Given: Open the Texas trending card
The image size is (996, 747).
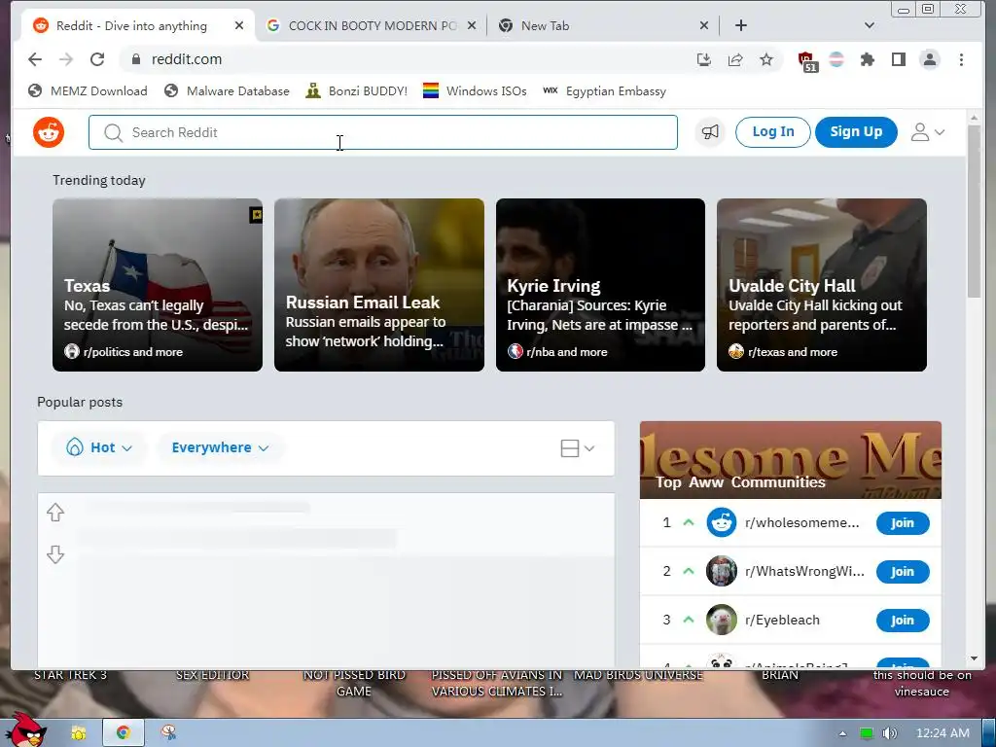Looking at the screenshot, I should pyautogui.click(x=158, y=285).
